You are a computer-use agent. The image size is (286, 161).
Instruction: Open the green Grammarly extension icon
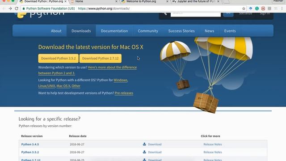tap(257, 8)
